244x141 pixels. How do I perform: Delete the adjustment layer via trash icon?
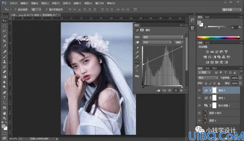(x=181, y=91)
